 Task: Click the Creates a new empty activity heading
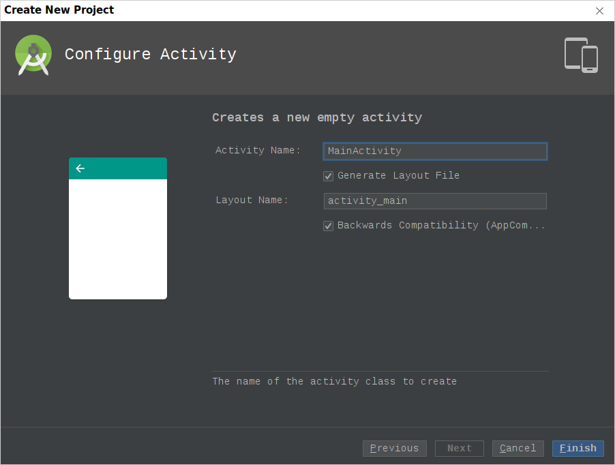[x=317, y=118]
